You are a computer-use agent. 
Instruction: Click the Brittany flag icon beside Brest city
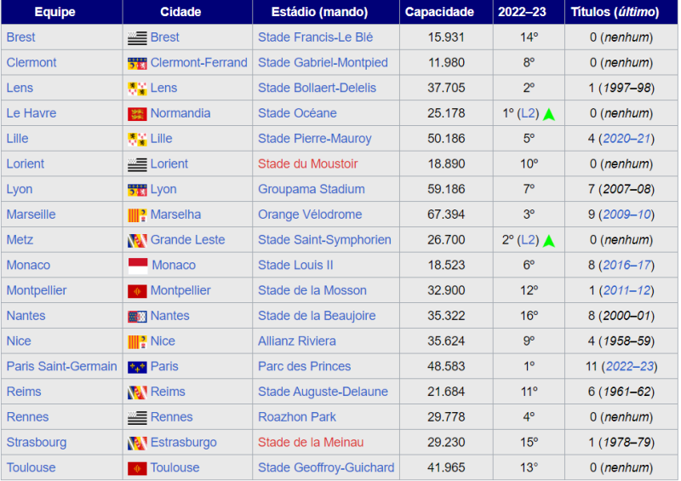tap(137, 37)
